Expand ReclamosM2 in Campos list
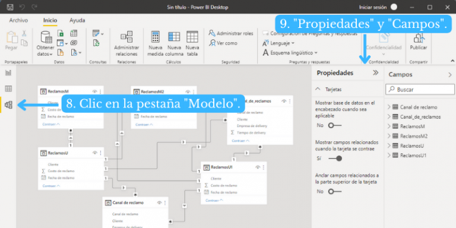The height and width of the screenshot is (228, 456). tap(389, 136)
